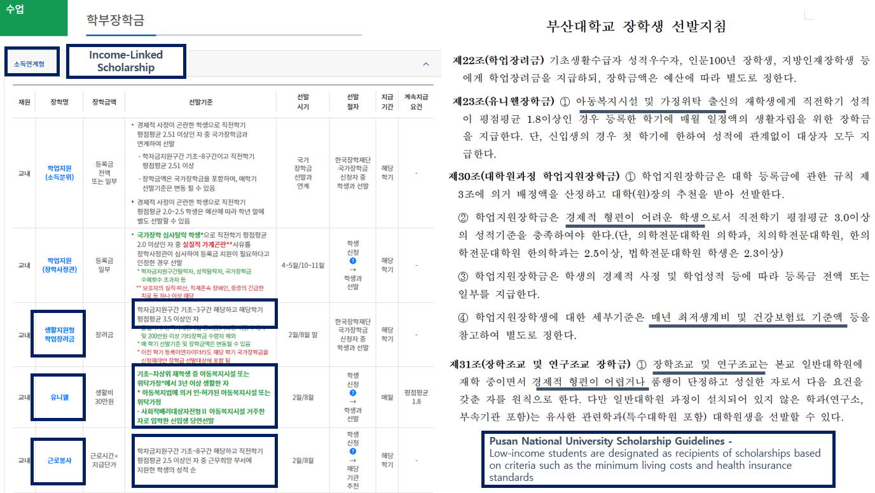
Task: Click the question mark icon in the 유니웰 row
Action: (352, 393)
